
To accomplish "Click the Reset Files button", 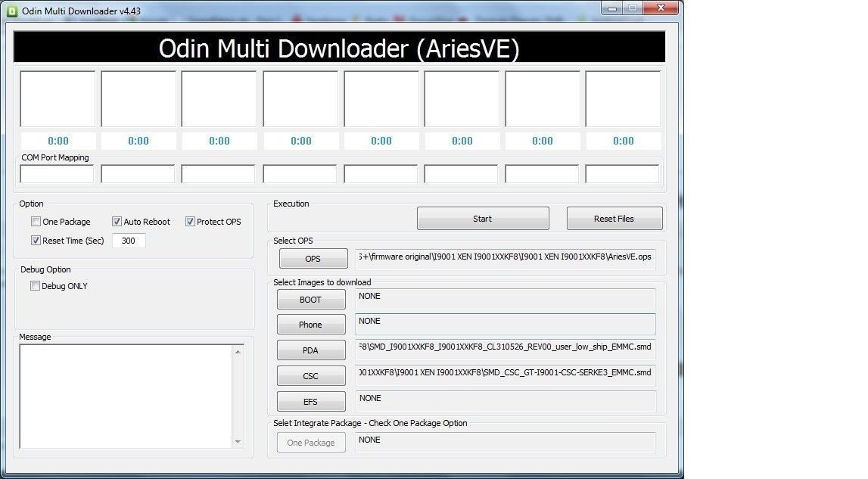I will [x=614, y=219].
